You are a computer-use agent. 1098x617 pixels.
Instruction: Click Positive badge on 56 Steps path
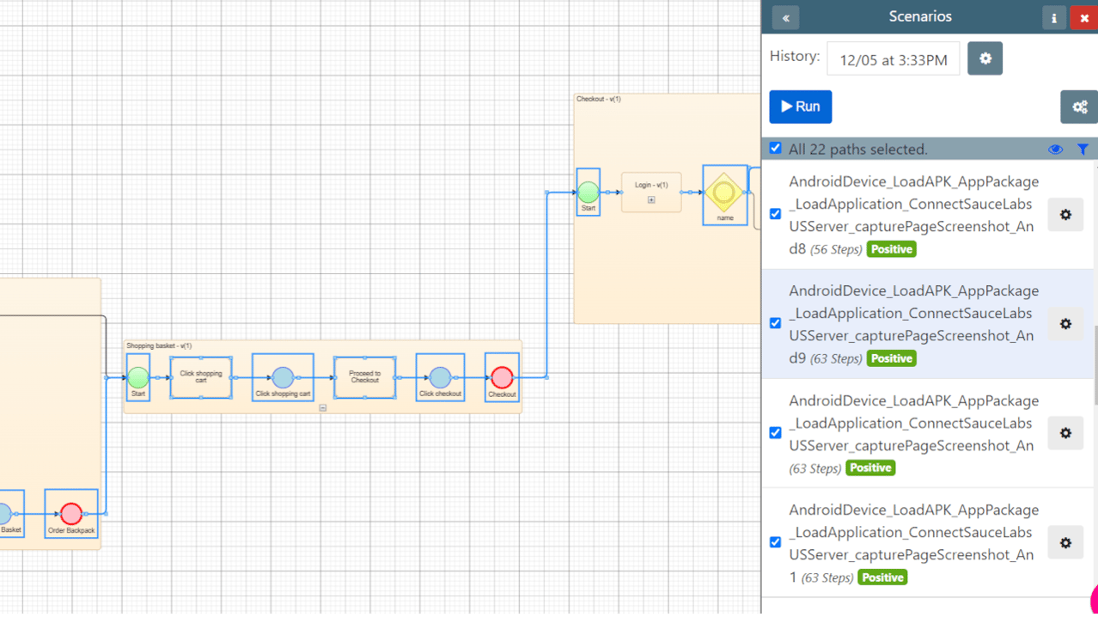(x=891, y=249)
